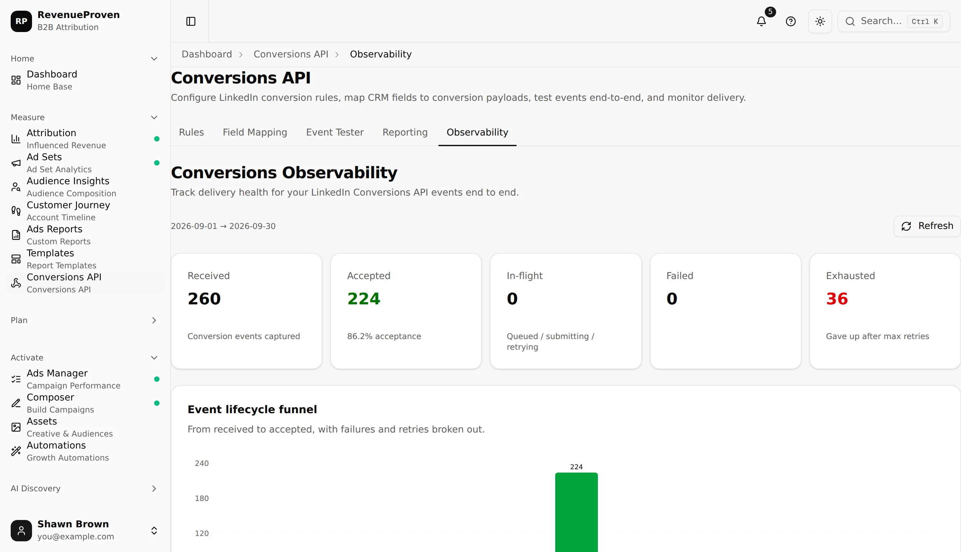Open Automations magic wand icon
Screen dimensions: 961x552
point(16,451)
